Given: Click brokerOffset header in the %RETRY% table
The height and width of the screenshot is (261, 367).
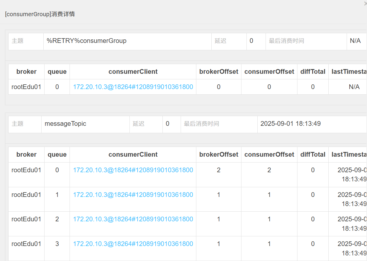Looking at the screenshot, I should [x=218, y=72].
